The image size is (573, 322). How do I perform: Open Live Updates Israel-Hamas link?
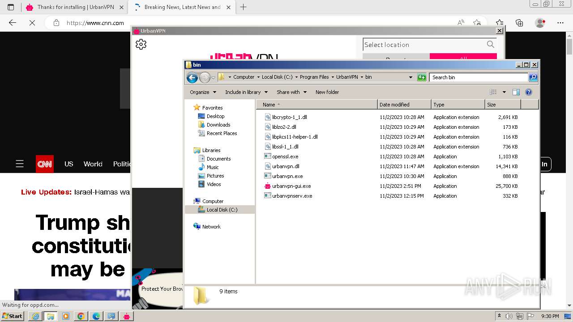point(76,192)
